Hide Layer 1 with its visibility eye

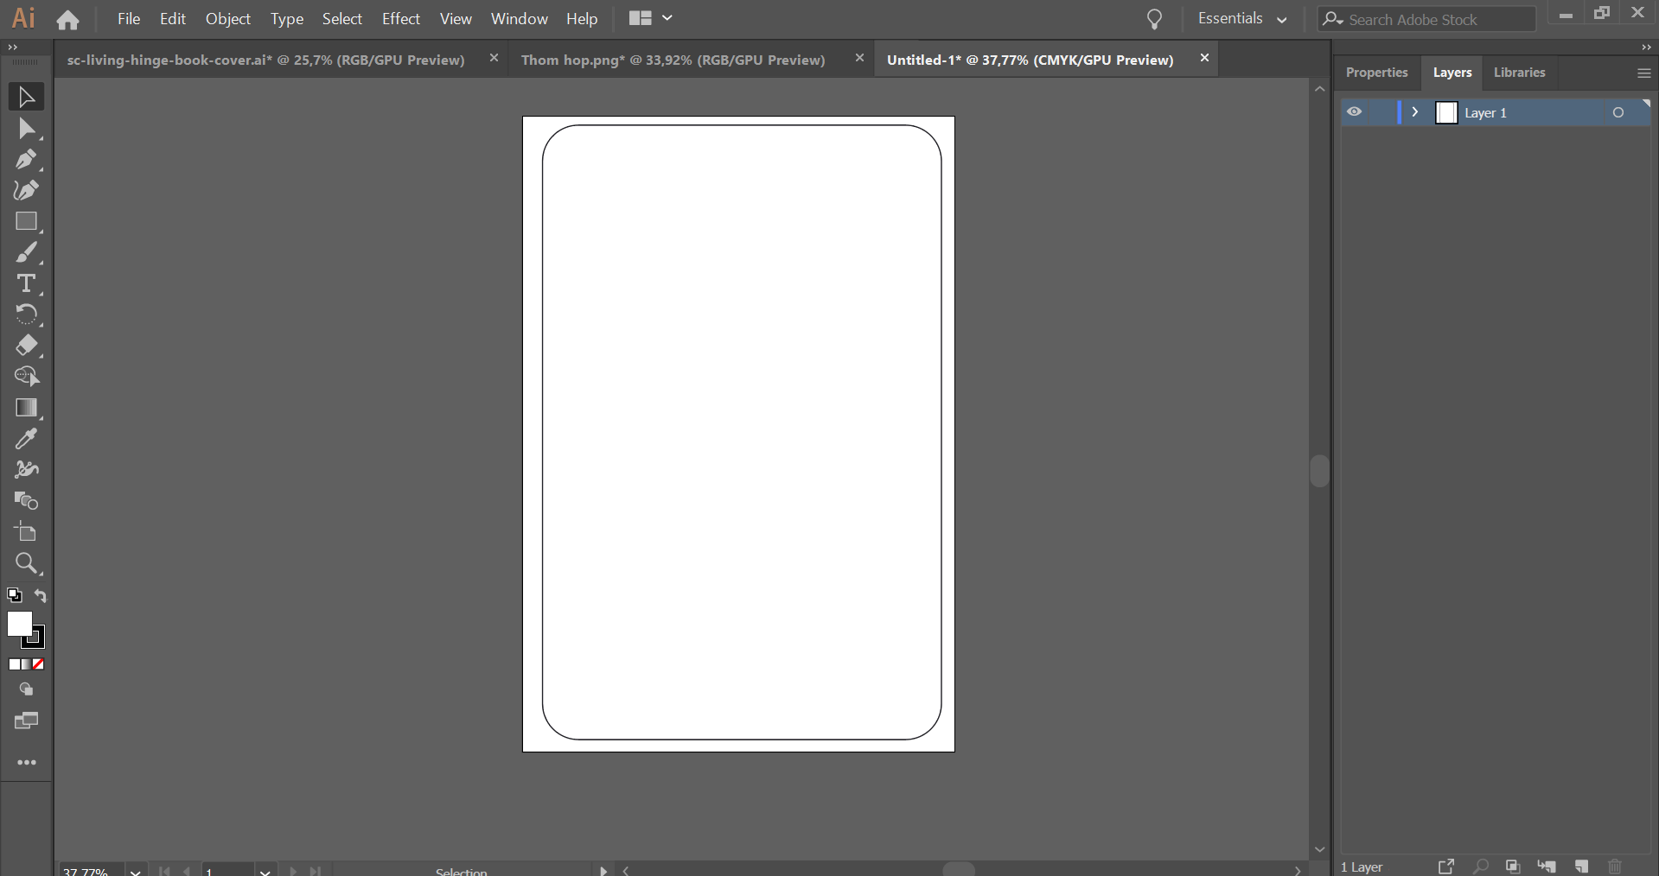[x=1354, y=112]
